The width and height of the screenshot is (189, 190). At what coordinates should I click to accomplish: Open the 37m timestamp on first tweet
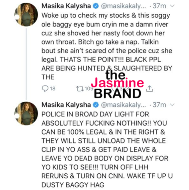coord(159,6)
